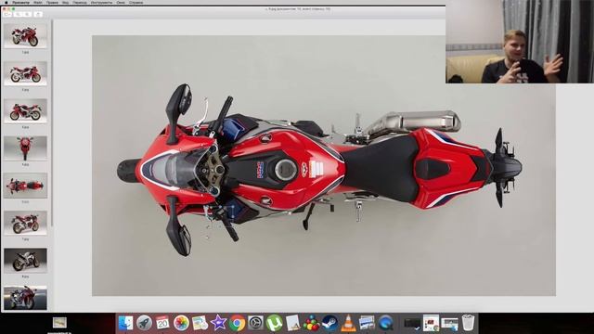The image size is (594, 334).
Task: Select the first motorcycle thumbnail in sidebar
Action: tap(25, 36)
